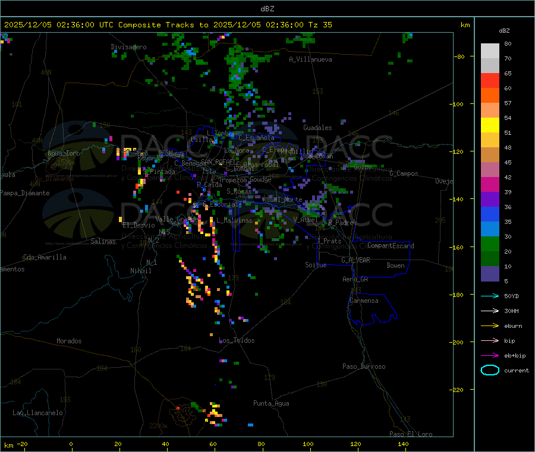The width and height of the screenshot is (535, 452).
Task: Pick the tan 45-48 dBZ swatch
Action: 490,155
